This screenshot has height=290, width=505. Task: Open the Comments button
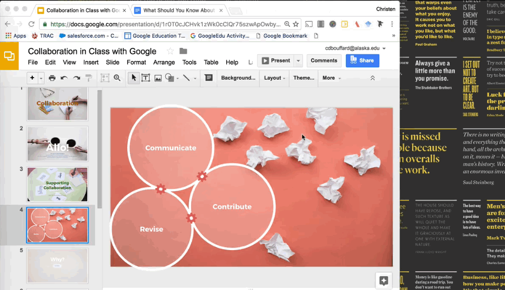(324, 61)
